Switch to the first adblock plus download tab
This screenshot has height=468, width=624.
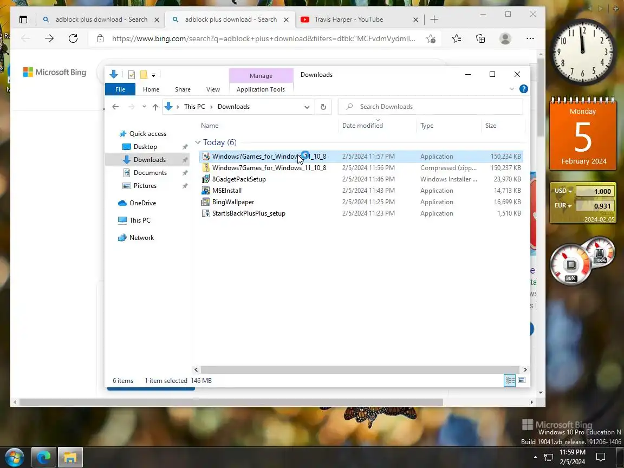click(101, 19)
